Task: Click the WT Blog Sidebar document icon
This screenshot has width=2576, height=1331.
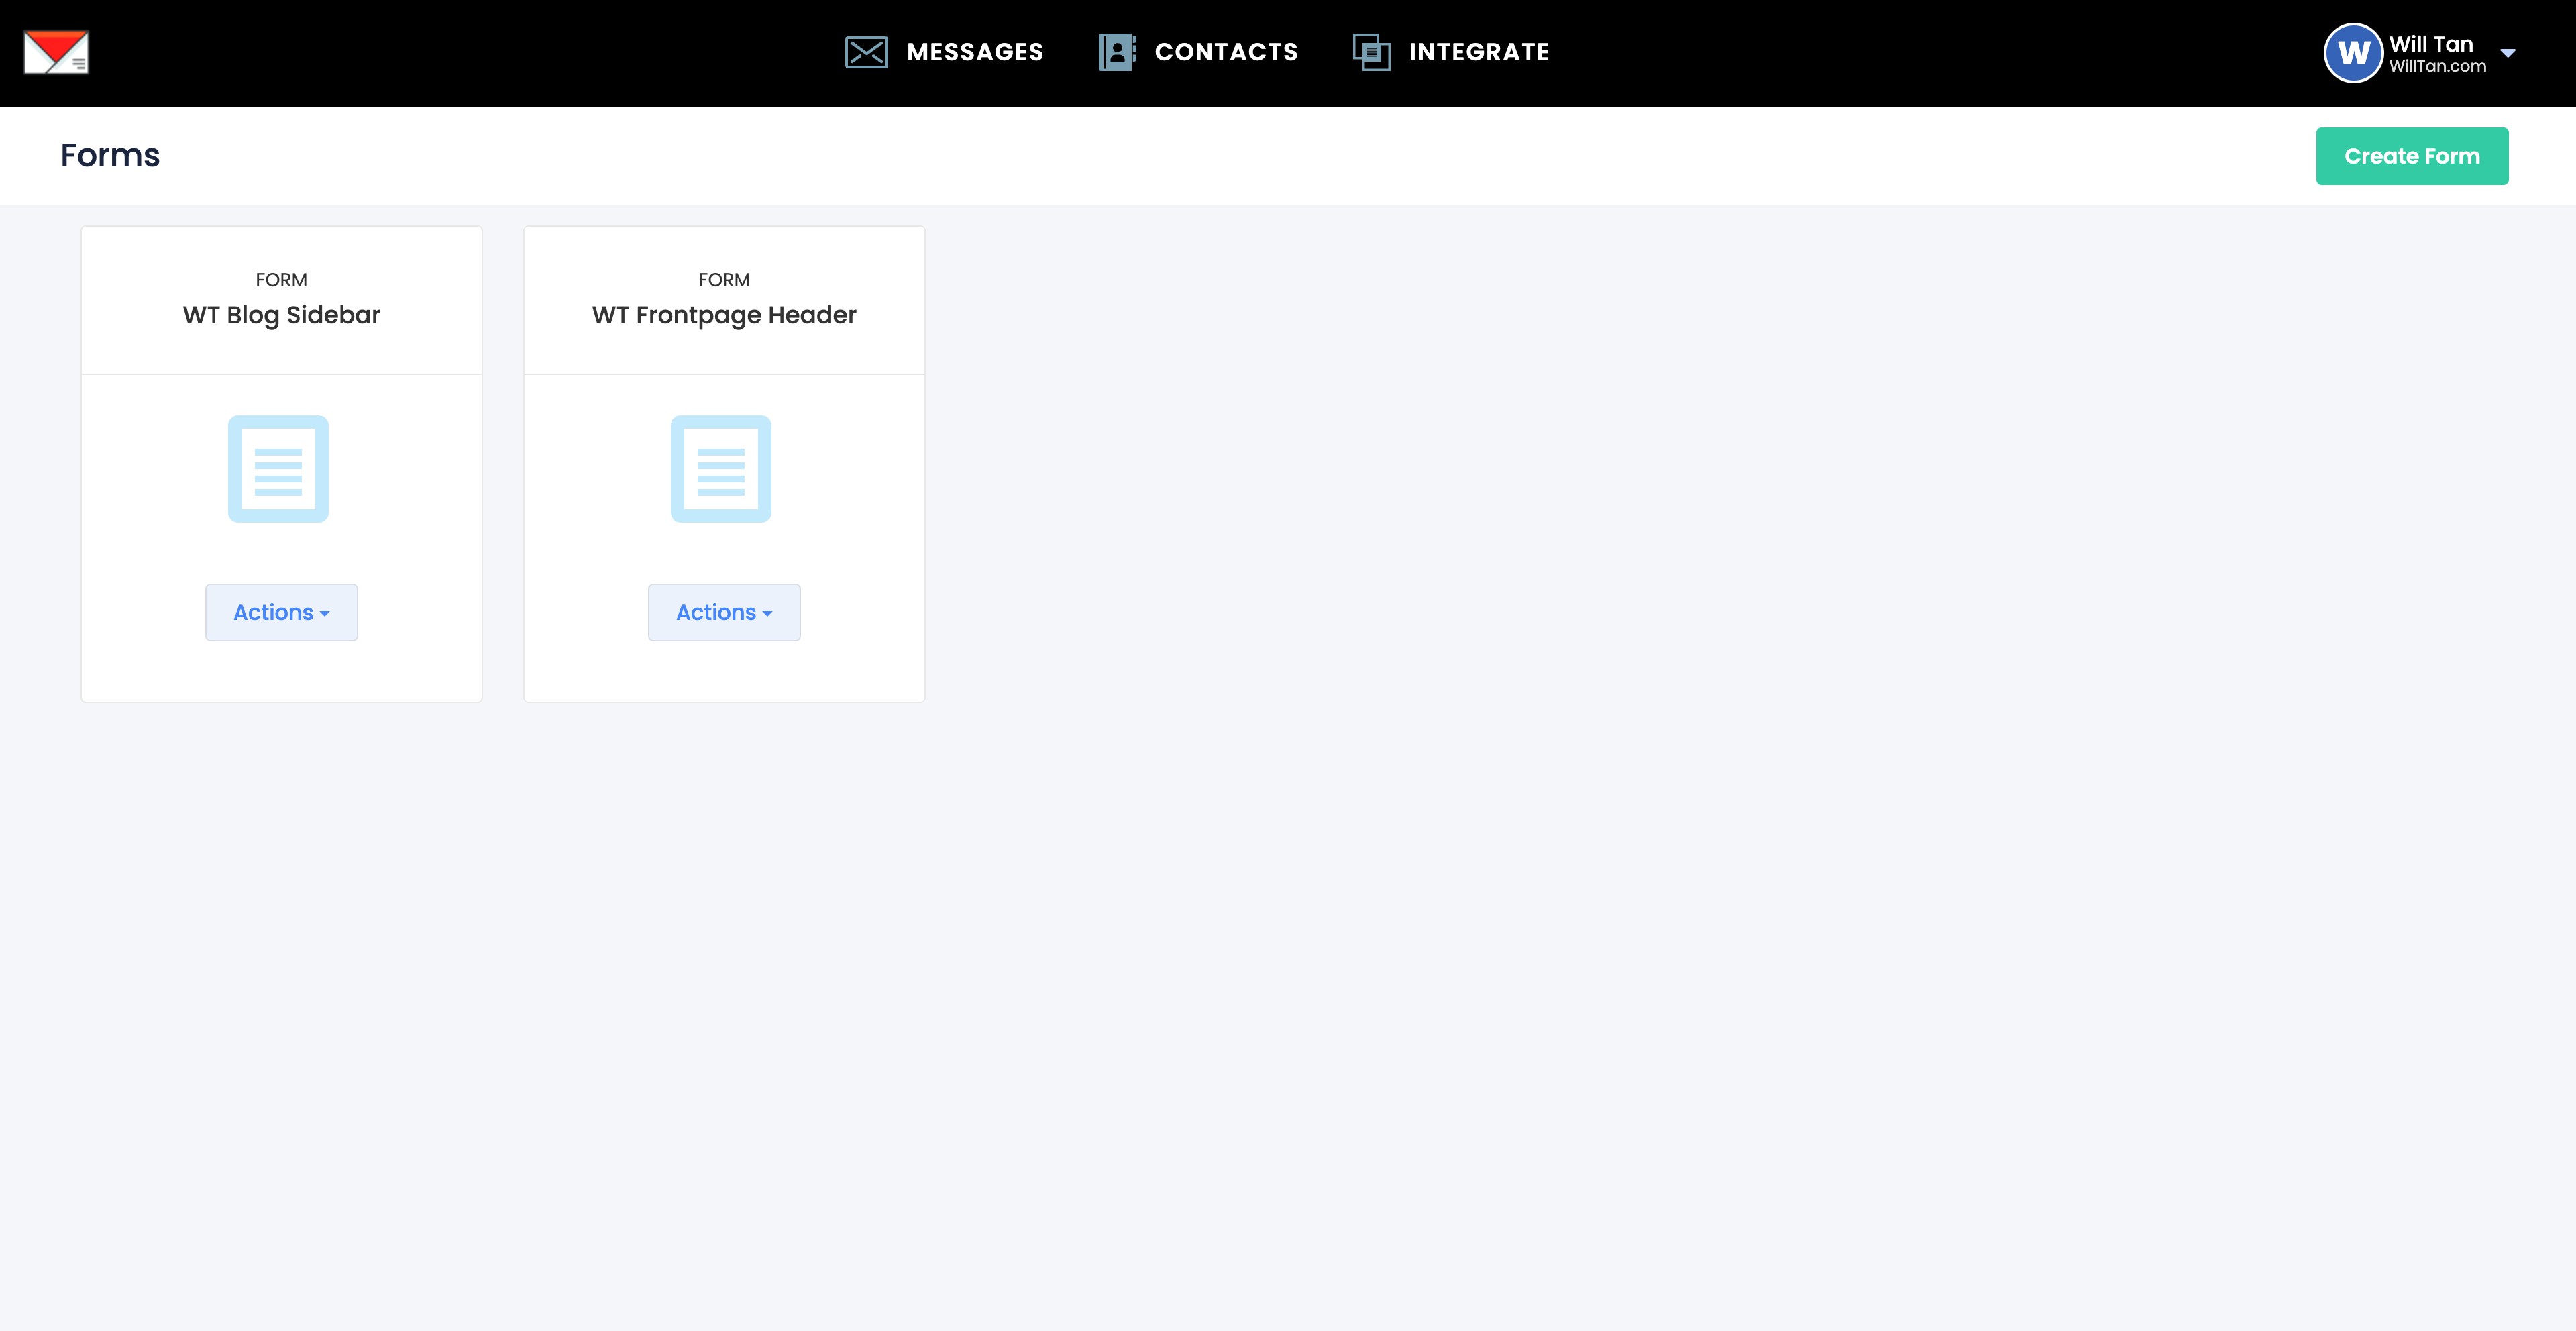Action: pos(278,469)
